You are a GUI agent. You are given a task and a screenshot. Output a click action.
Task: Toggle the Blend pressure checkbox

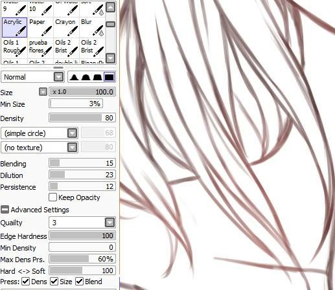(79, 281)
